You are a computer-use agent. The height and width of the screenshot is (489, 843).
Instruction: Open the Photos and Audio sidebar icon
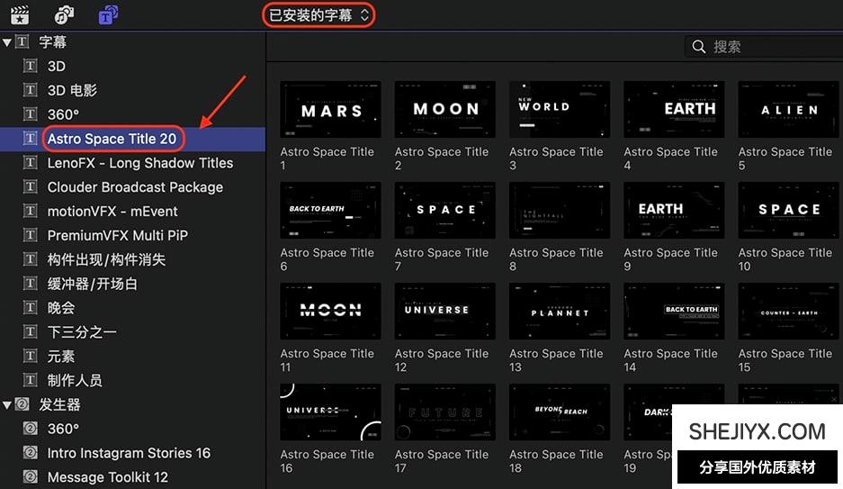pyautogui.click(x=64, y=14)
